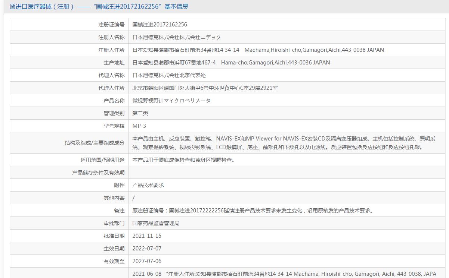Select the expiry date 2027-07-06
Screen dimensions: 449x278
(147, 261)
